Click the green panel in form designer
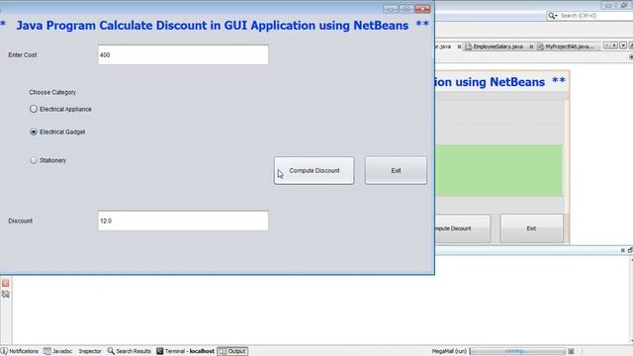The image size is (633, 356). click(x=498, y=171)
